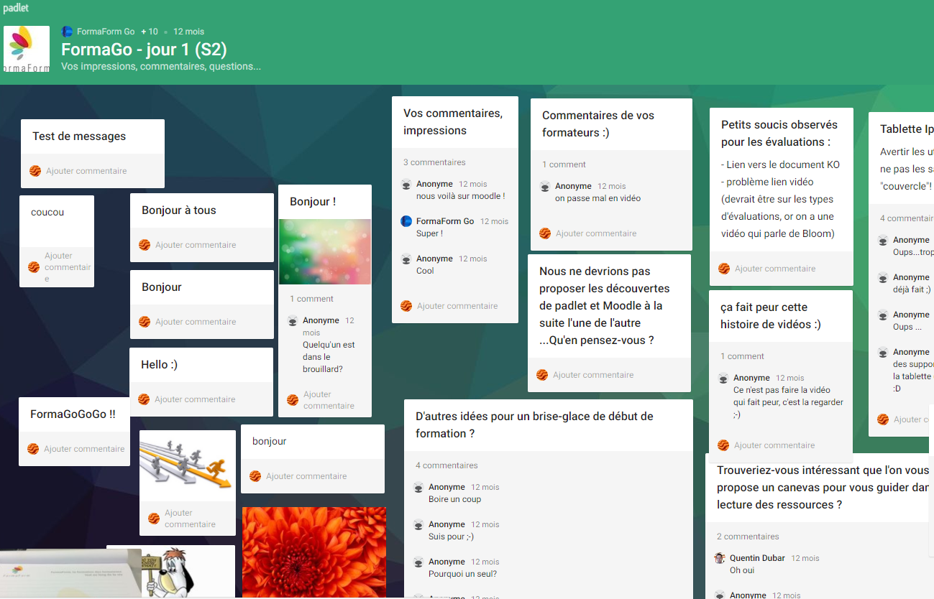934x599 pixels.
Task: Click avatar icon in Nous ne devrions pas post
Action: coord(542,375)
